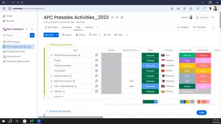Click sidebar workspace search field
The height and width of the screenshot is (124, 221).
[15, 35]
